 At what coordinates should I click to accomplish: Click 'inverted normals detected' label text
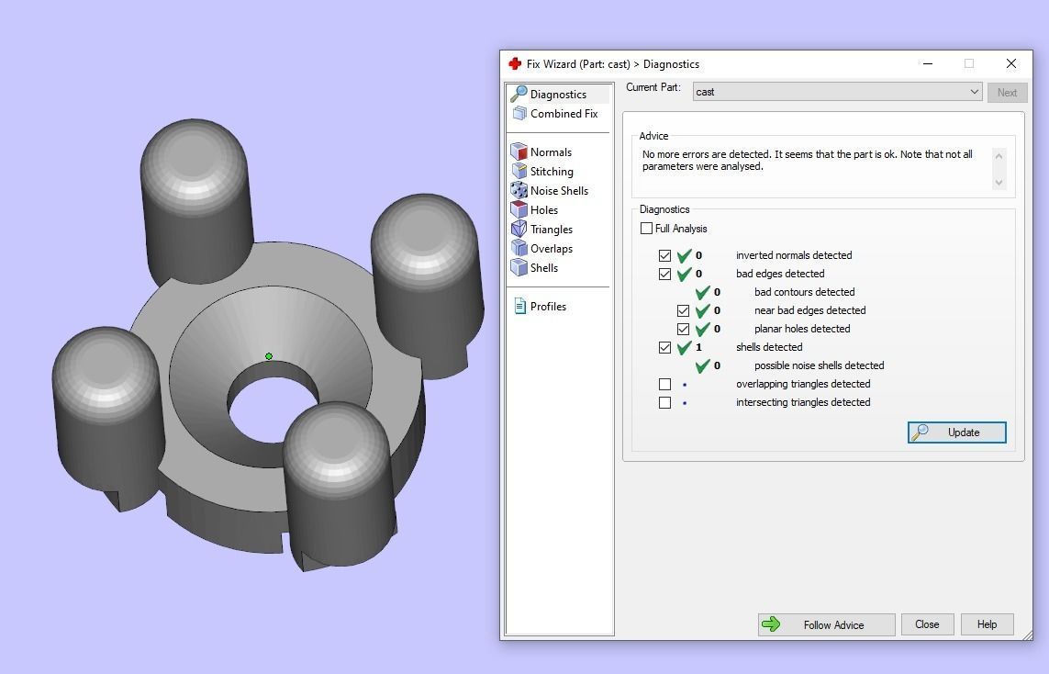pyautogui.click(x=794, y=255)
